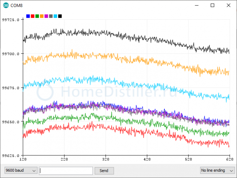
Task: Click the magenta legend square
Action: (x=46, y=16)
